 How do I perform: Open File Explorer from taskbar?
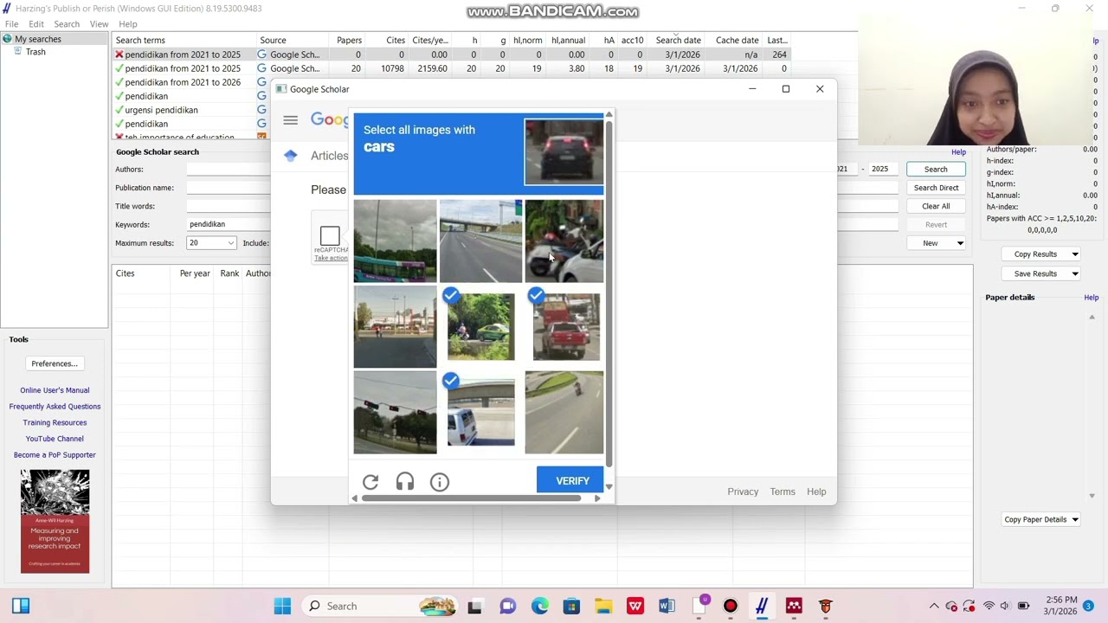[603, 607]
